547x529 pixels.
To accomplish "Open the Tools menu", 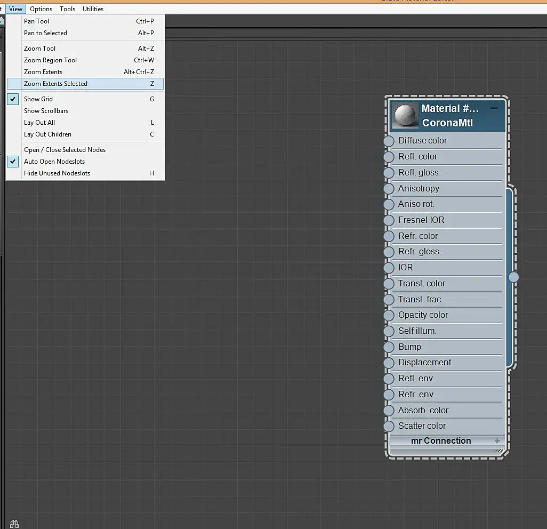I will click(67, 9).
